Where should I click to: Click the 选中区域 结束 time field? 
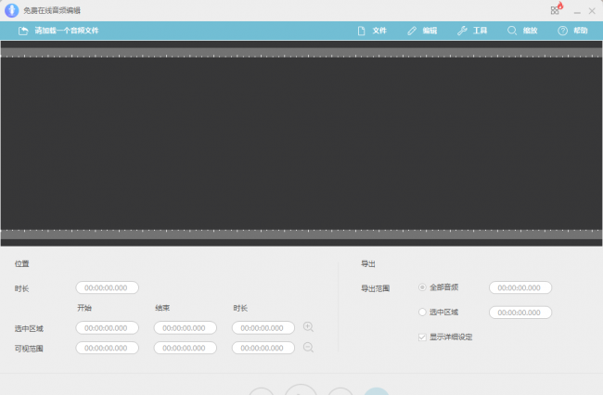tap(185, 327)
